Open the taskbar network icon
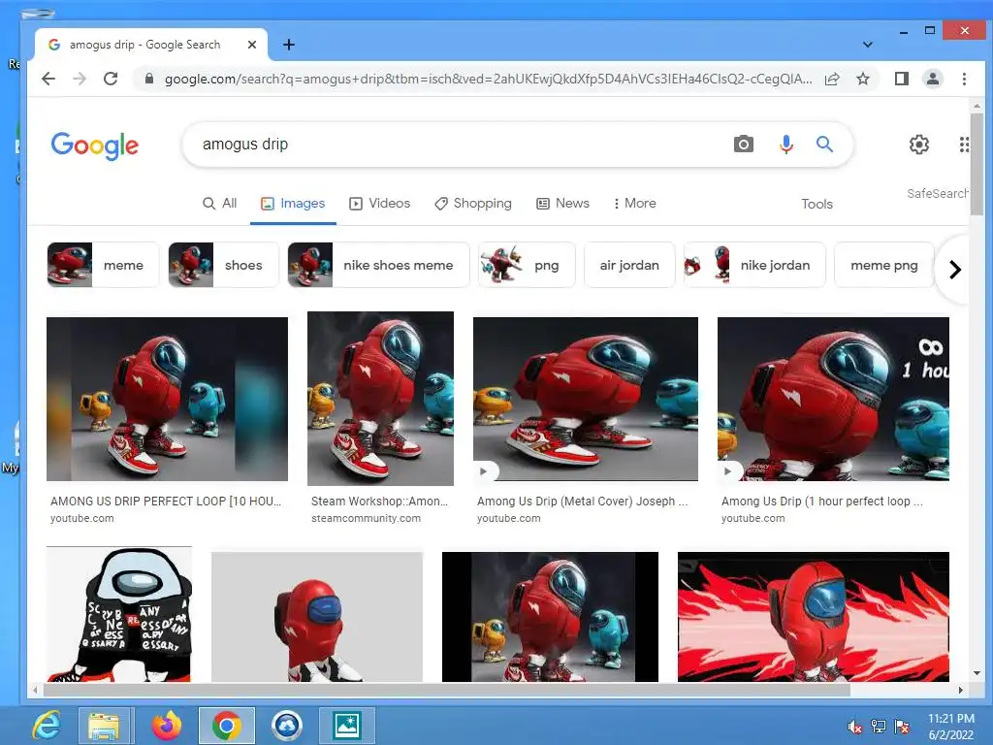993x745 pixels. [879, 727]
